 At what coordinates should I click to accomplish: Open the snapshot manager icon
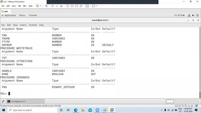[x=62, y=6]
